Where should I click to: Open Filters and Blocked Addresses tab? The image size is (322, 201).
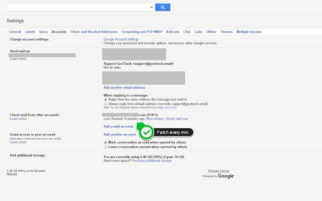[x=94, y=32]
